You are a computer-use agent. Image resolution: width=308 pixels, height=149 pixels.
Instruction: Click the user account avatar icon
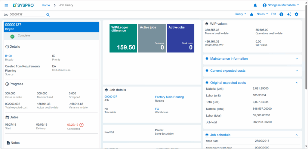(265, 5)
